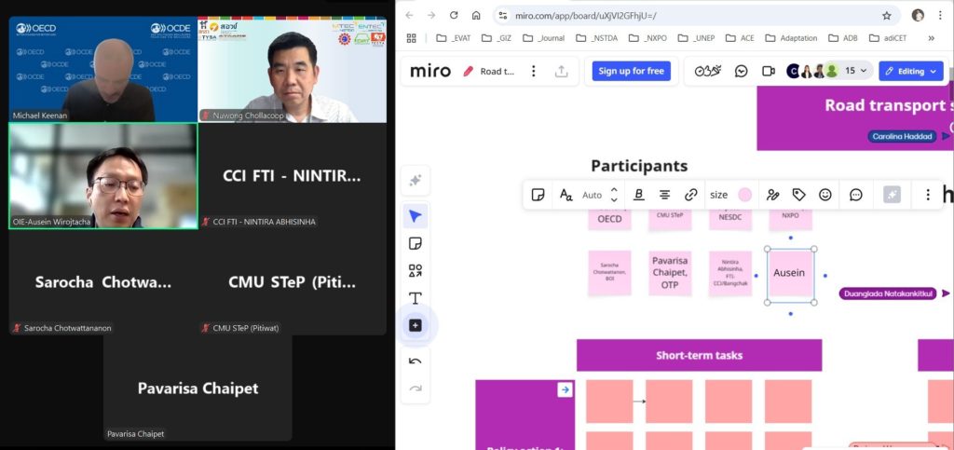Go forward in the browser
Image resolution: width=954 pixels, height=450 pixels.
[431, 16]
